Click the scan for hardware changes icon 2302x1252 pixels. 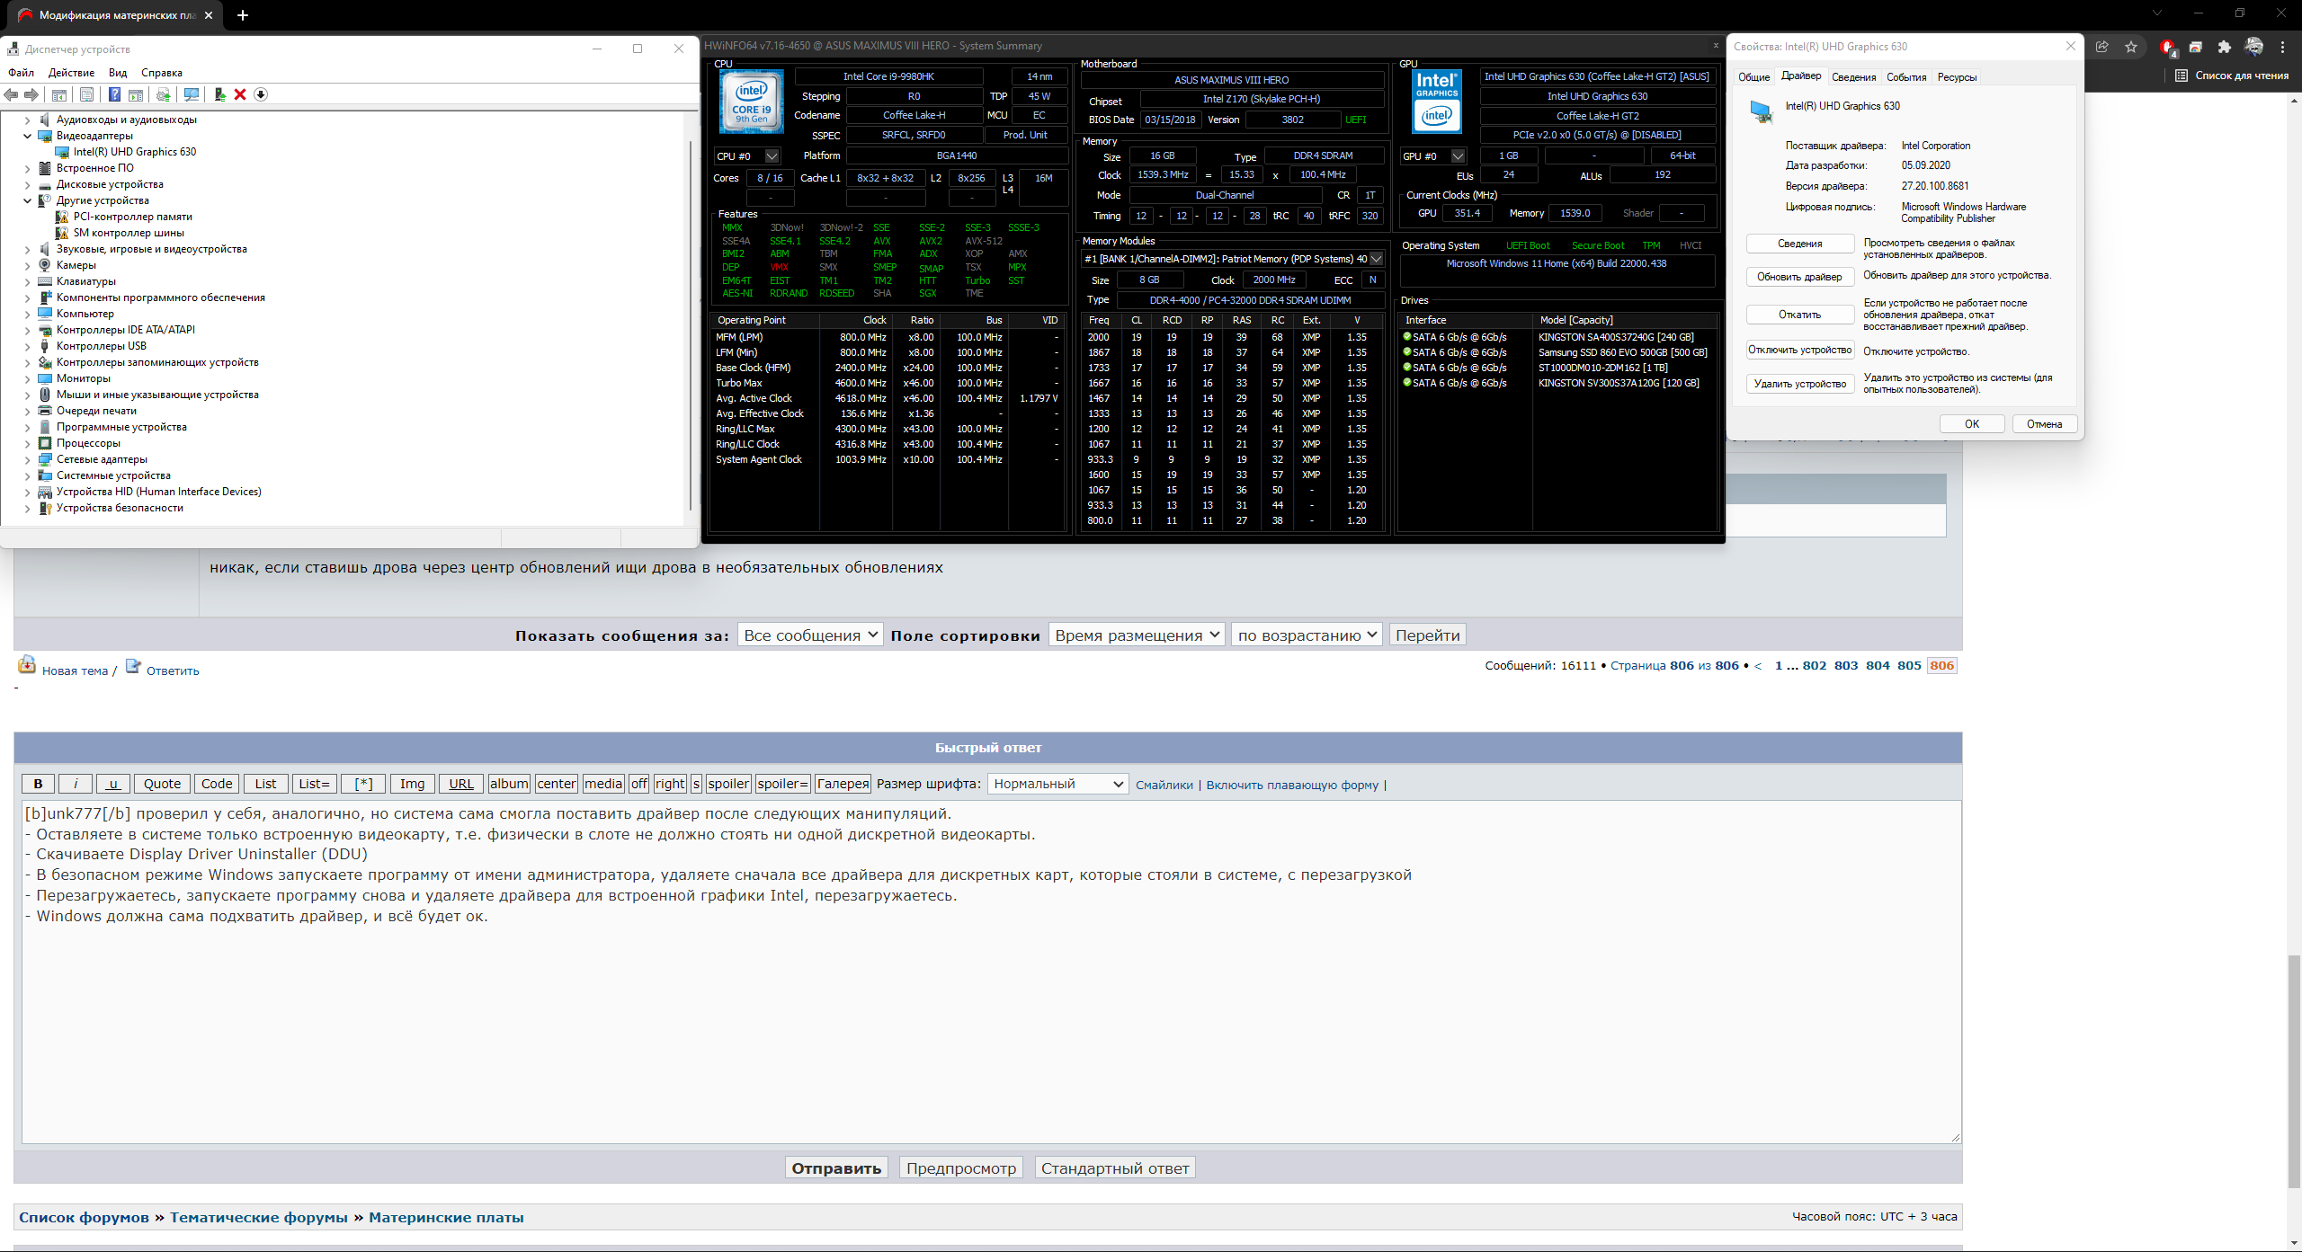click(192, 94)
